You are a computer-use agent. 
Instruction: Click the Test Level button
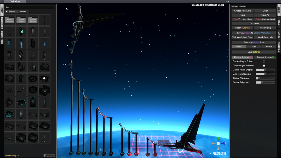(x=254, y=24)
